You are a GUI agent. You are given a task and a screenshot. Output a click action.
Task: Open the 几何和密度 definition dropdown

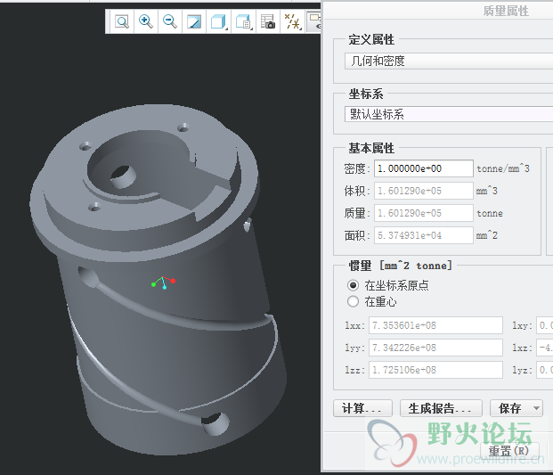[x=449, y=61]
